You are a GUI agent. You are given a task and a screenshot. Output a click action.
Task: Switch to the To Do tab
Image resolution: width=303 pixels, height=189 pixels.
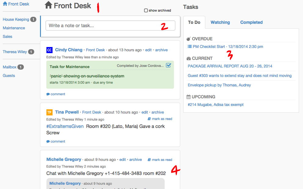[x=194, y=22]
